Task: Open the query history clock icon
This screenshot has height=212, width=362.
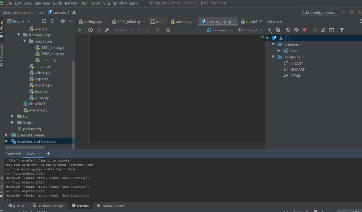Action: pyautogui.click(x=90, y=30)
